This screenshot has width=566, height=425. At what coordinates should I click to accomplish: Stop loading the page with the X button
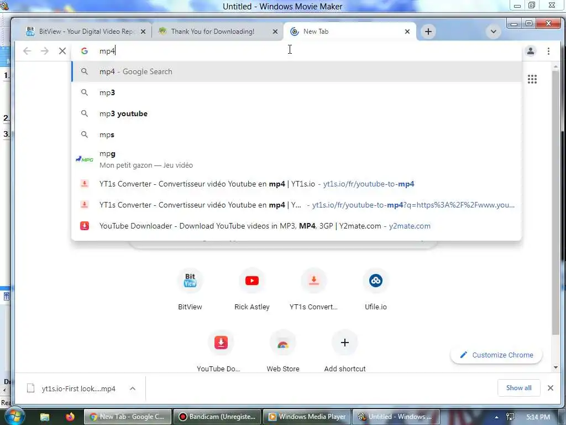point(62,51)
